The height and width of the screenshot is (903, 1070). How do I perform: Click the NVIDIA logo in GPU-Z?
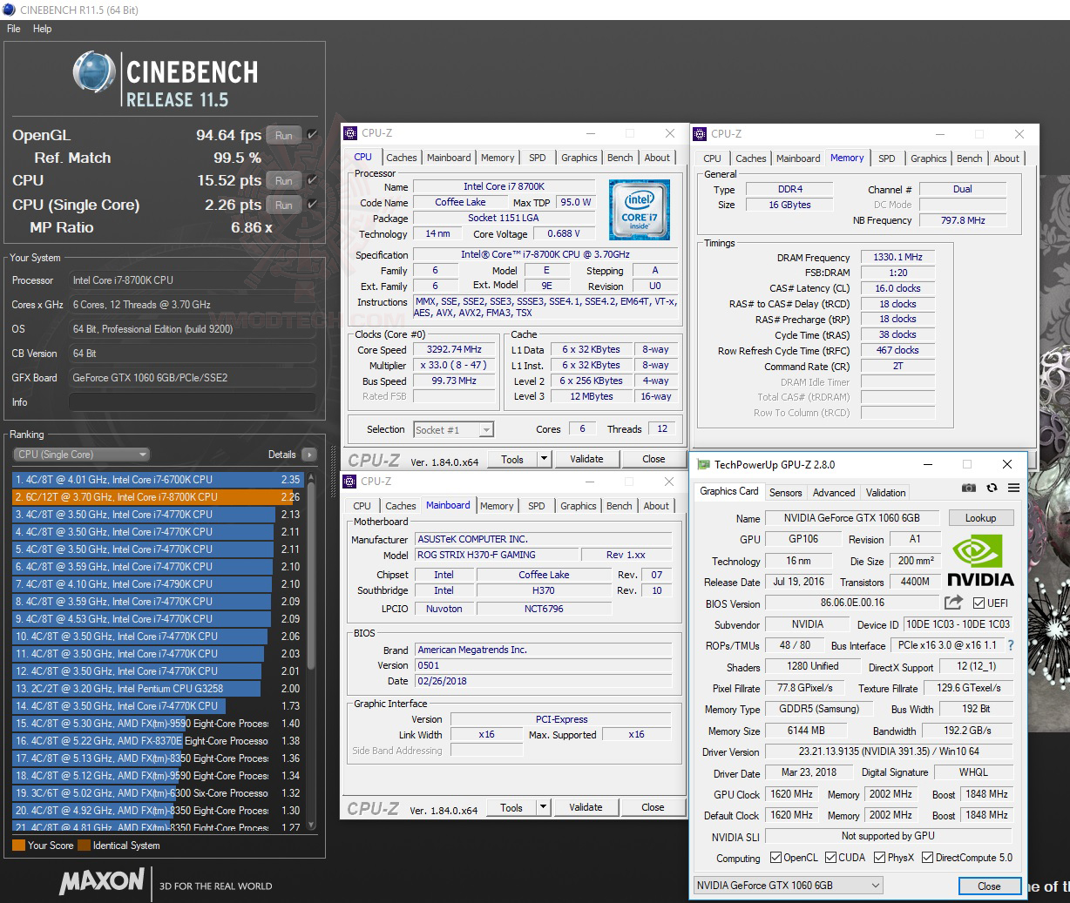click(981, 562)
